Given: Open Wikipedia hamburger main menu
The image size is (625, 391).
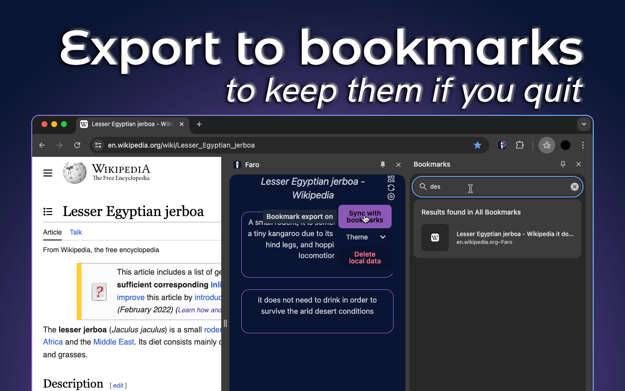Looking at the screenshot, I should click(x=48, y=173).
